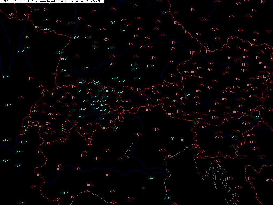273x205 pixels.
Task: Select the cyan +10? station marker
Action: [x=256, y=118]
